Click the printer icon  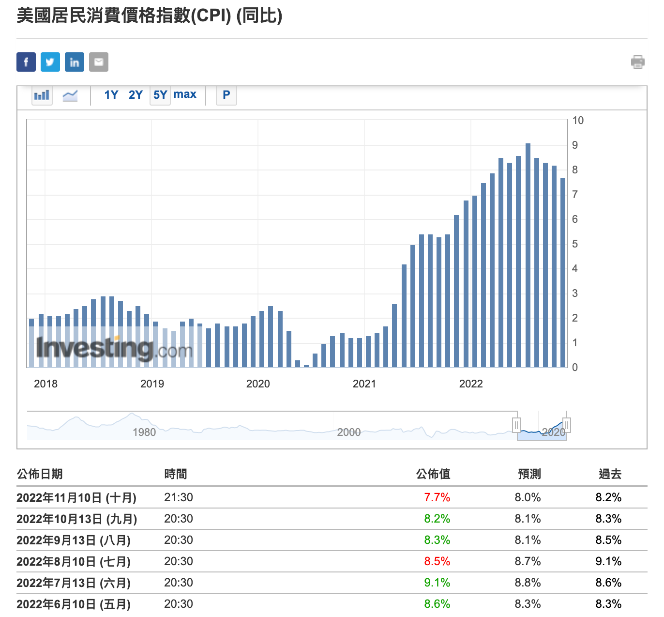click(x=638, y=62)
